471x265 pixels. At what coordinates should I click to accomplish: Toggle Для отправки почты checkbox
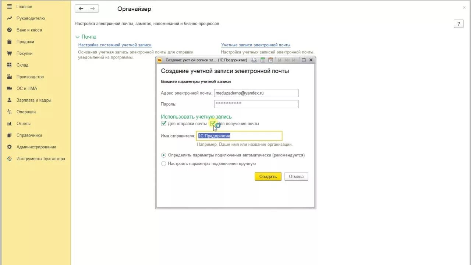(x=164, y=124)
